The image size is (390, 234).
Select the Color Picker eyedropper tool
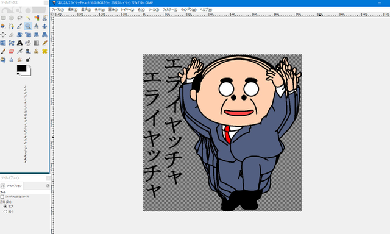pos(19,26)
